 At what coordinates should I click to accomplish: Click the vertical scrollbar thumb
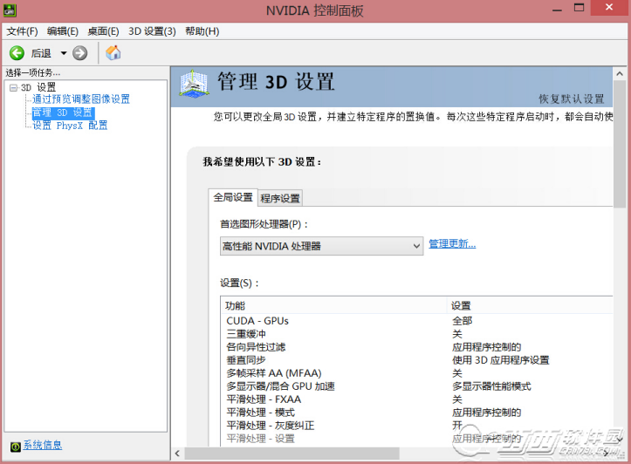(620, 144)
